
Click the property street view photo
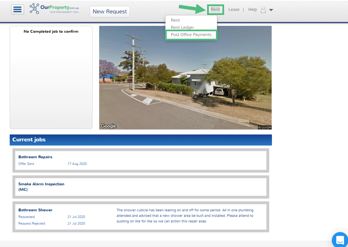click(x=185, y=77)
